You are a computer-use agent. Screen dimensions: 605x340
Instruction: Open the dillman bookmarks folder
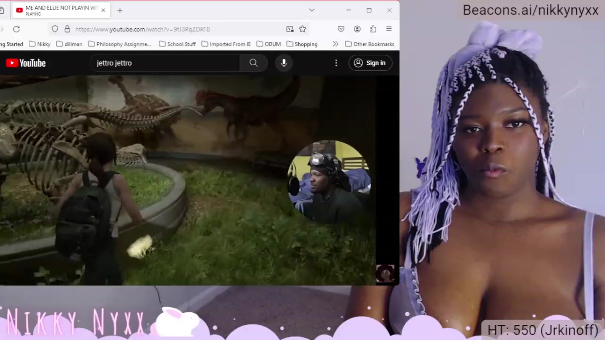coord(69,44)
